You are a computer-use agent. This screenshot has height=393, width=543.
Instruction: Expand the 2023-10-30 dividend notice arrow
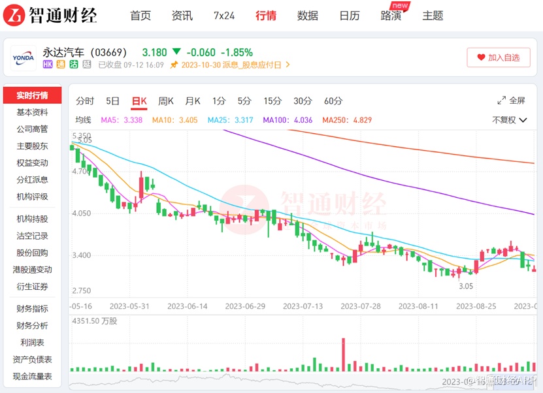288,65
